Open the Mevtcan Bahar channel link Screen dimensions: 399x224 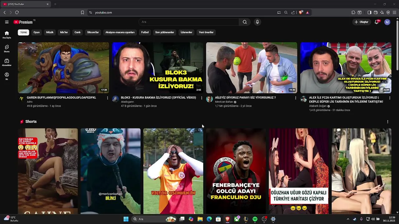coord(224,102)
